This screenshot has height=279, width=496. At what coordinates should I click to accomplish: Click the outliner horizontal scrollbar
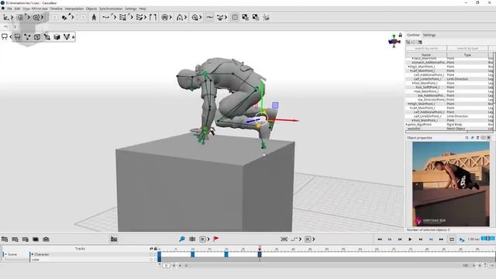(x=449, y=132)
